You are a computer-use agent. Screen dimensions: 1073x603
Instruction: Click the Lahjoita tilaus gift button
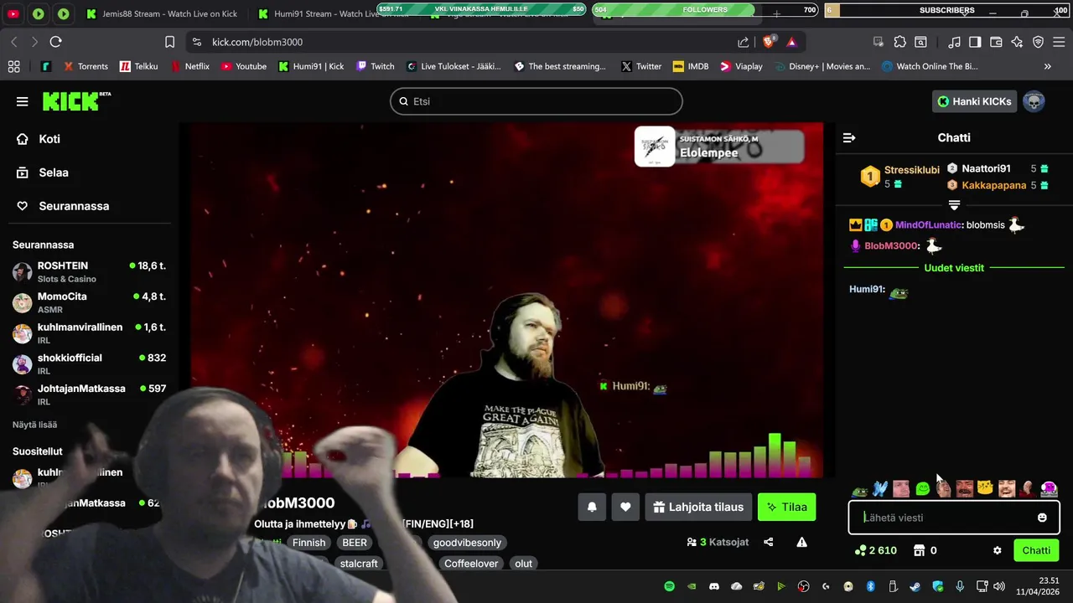698,507
